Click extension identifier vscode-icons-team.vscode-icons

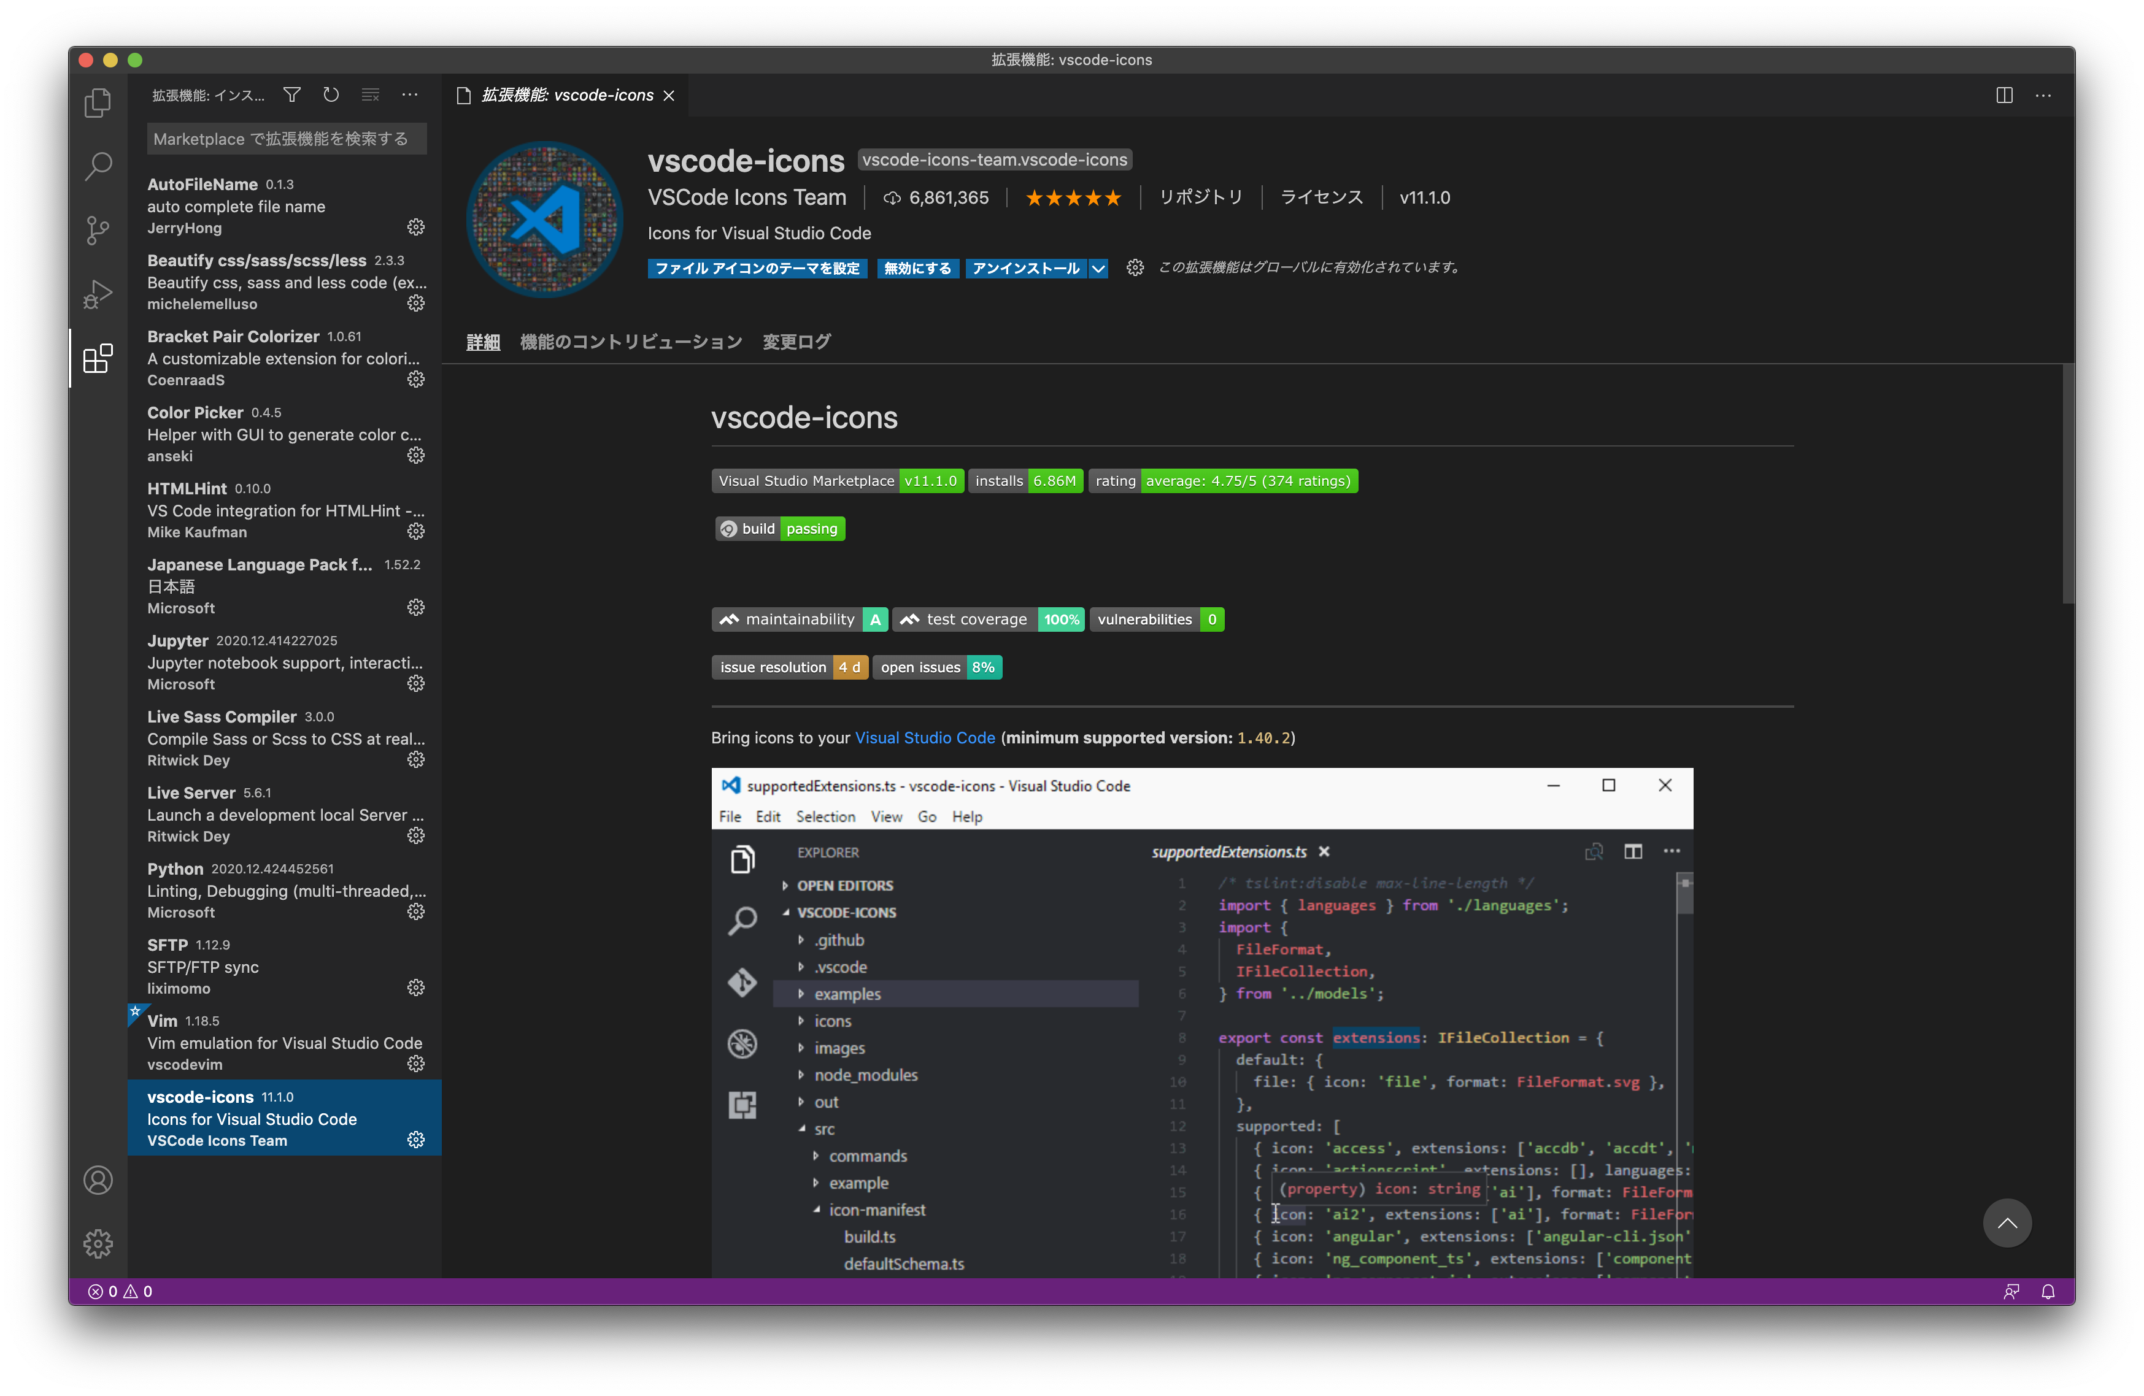[x=995, y=159]
